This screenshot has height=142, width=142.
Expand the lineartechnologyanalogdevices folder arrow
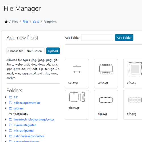6,120
